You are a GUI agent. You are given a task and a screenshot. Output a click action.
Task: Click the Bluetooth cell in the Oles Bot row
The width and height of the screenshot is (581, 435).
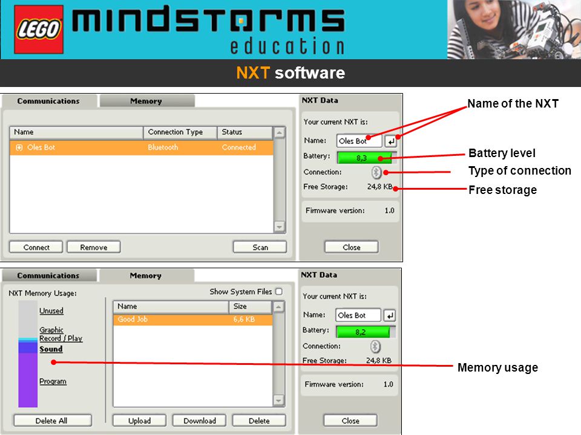click(163, 147)
